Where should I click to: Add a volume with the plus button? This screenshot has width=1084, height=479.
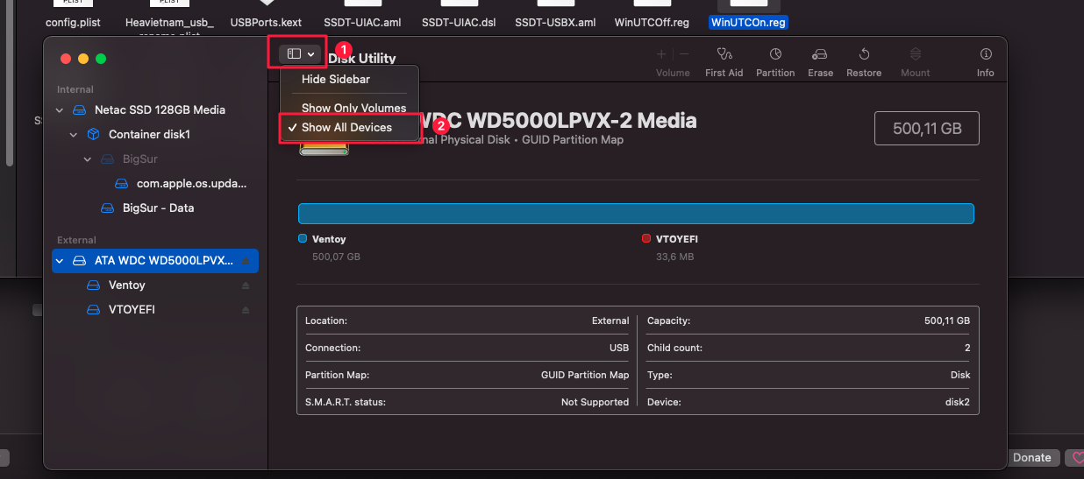(661, 54)
